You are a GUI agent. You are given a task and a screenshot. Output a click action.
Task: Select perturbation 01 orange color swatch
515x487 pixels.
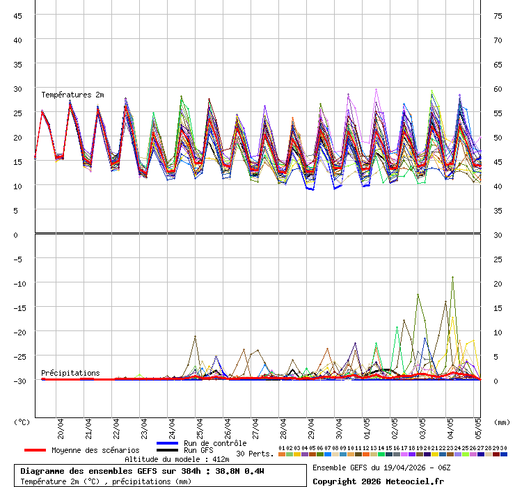coord(281,454)
